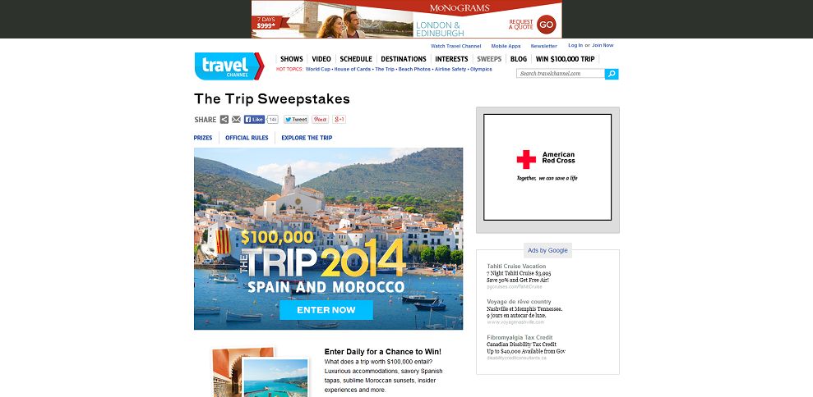
Task: Click the search magnifier icon
Action: click(612, 74)
